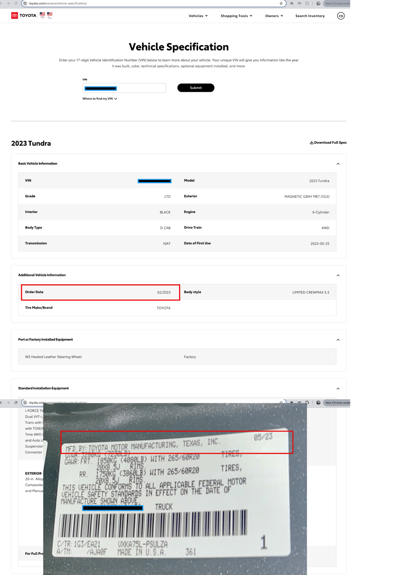Click the Transmission label

36,243
